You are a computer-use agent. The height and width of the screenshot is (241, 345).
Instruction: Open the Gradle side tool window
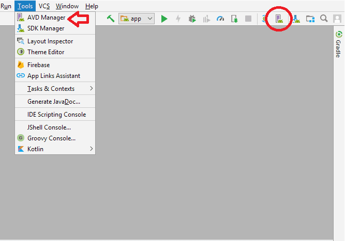(x=339, y=44)
